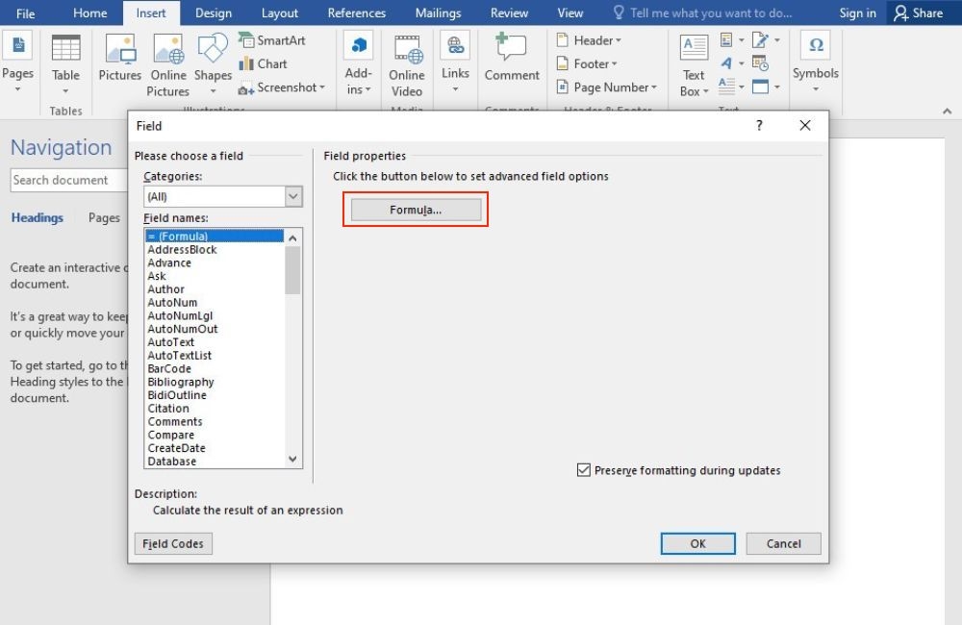Switch to the Design tab
This screenshot has width=962, height=625.
point(214,12)
